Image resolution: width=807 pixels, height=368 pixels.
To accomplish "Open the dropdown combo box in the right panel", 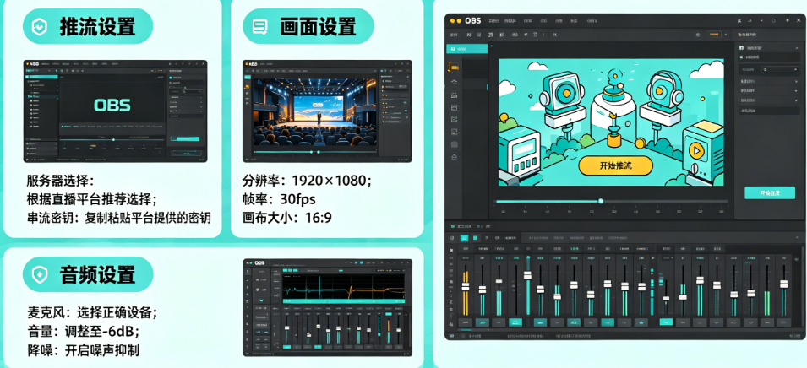I will 779,69.
